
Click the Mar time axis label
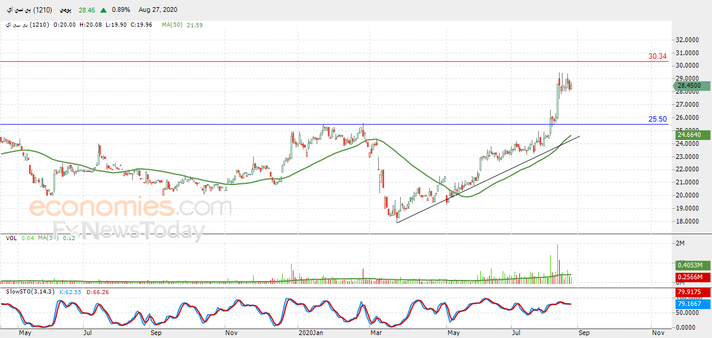tap(375, 333)
